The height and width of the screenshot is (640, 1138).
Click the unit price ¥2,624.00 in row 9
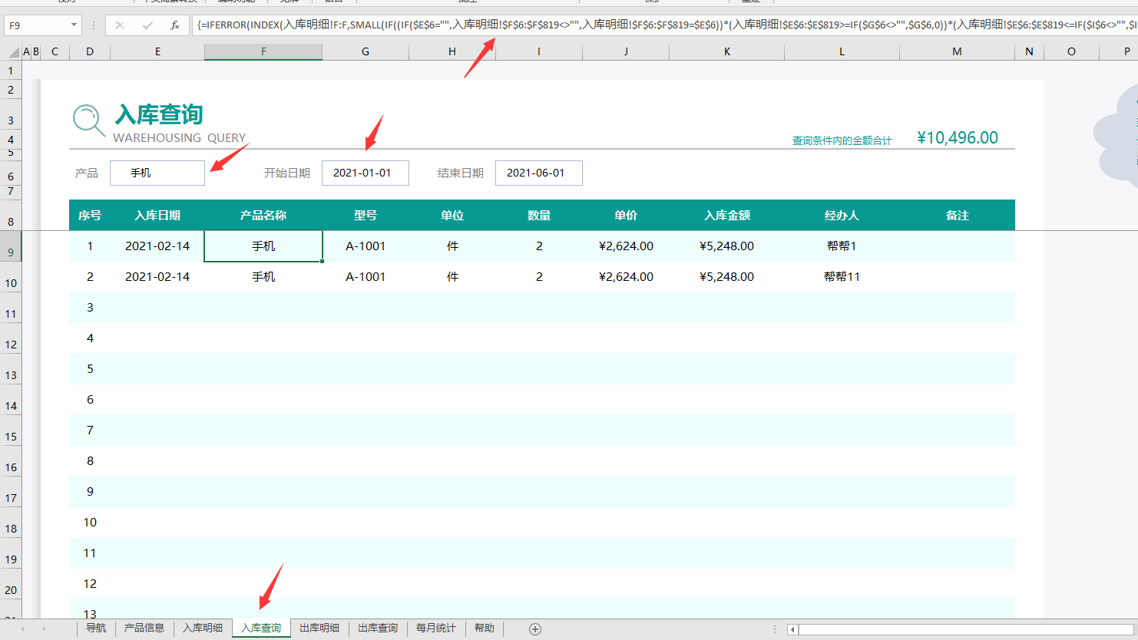(x=626, y=246)
